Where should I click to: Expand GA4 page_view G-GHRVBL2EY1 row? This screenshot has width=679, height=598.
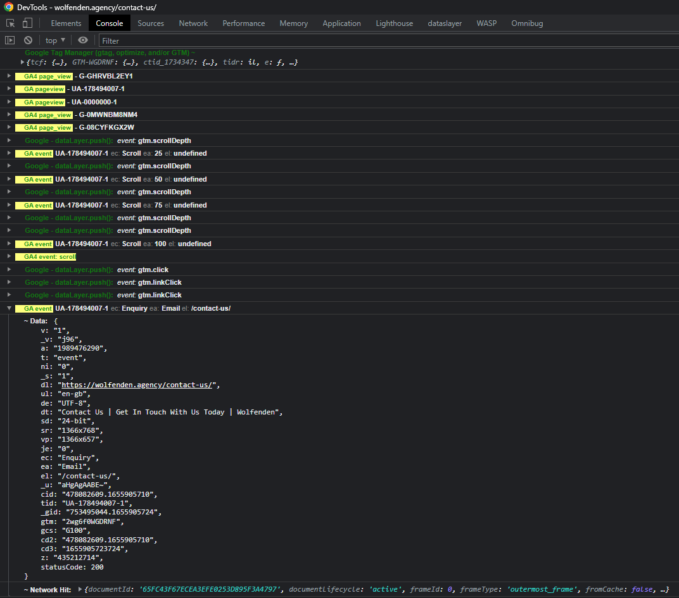[x=9, y=76]
